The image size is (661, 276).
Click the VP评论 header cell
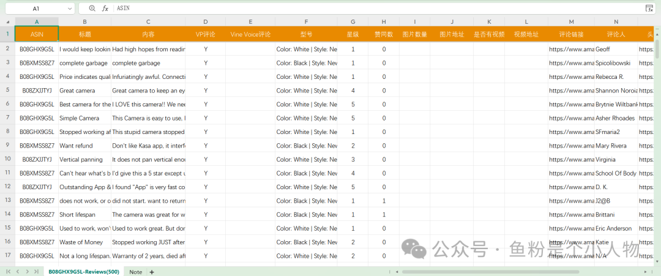point(205,34)
